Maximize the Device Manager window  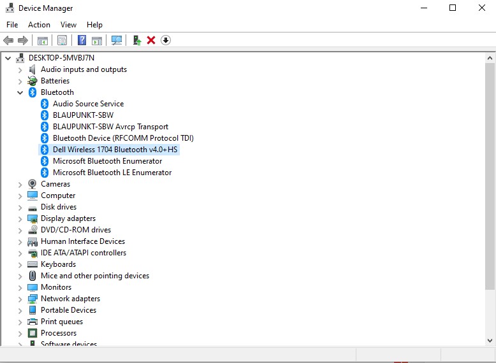453,8
